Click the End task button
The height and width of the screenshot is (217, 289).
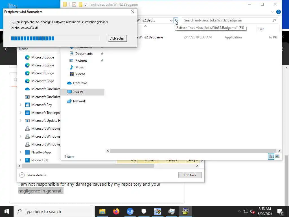(x=190, y=175)
